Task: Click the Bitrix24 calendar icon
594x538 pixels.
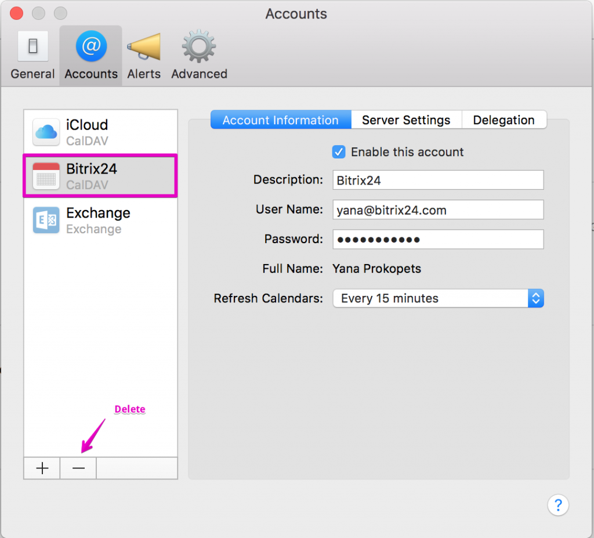Action: point(46,176)
